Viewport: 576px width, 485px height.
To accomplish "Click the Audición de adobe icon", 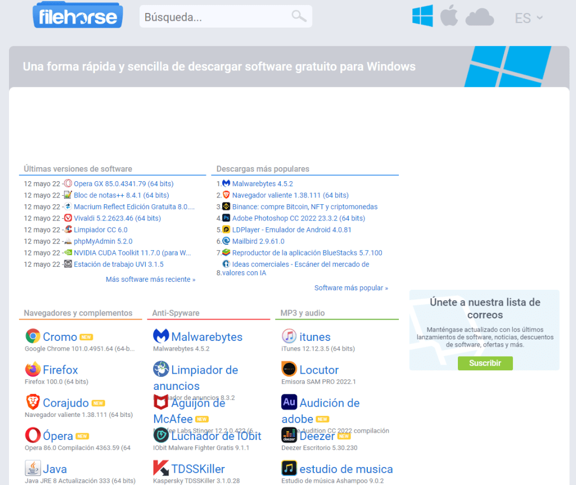I will point(289,402).
